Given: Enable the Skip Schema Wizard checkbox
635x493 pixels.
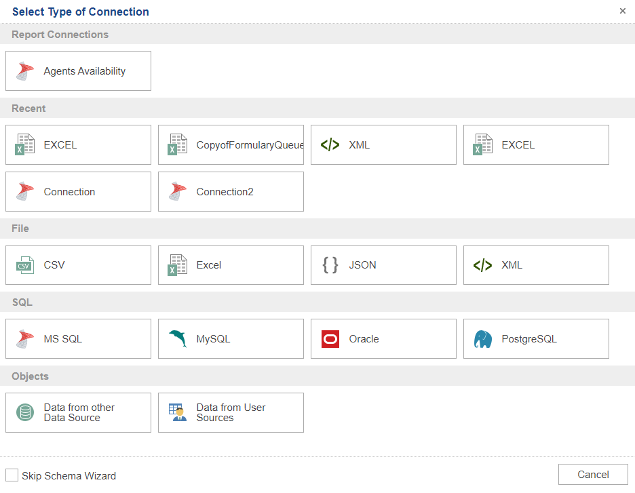Looking at the screenshot, I should (x=12, y=475).
